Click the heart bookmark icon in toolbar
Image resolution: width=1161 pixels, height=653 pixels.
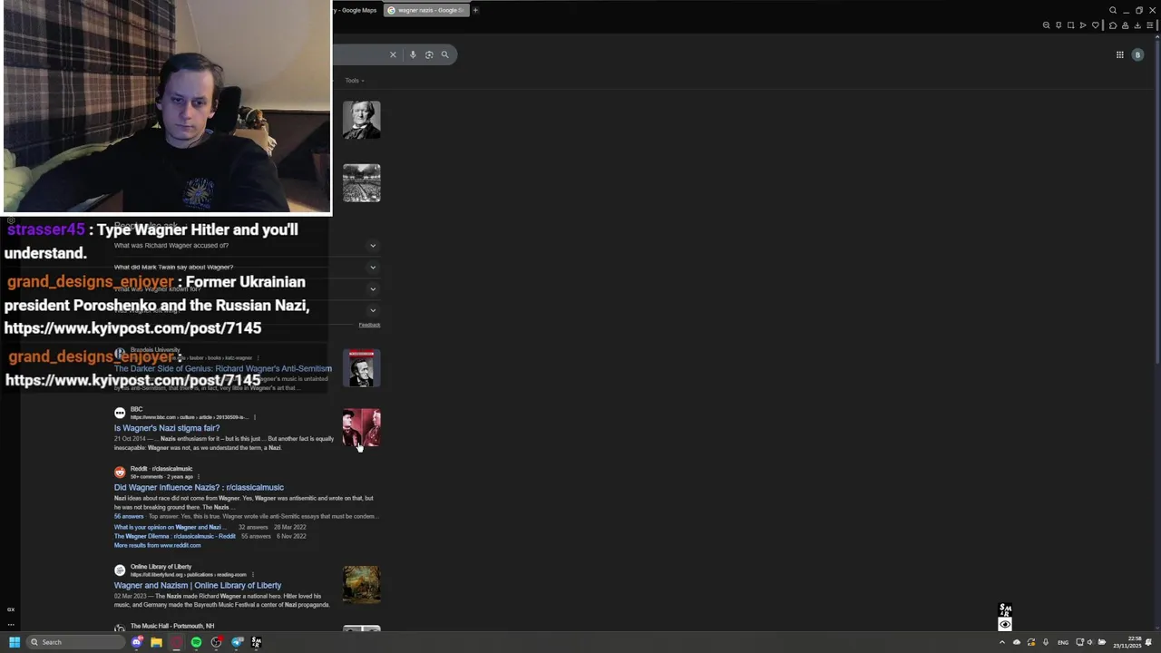tap(1095, 25)
